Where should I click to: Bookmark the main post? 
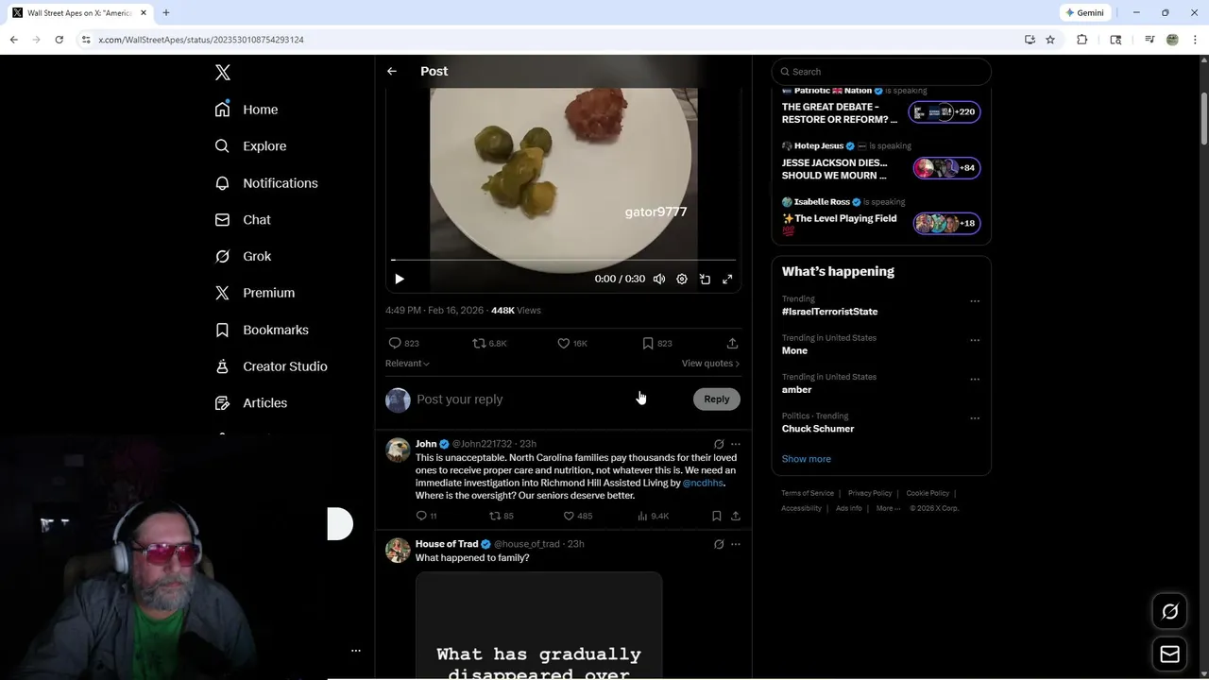point(648,344)
